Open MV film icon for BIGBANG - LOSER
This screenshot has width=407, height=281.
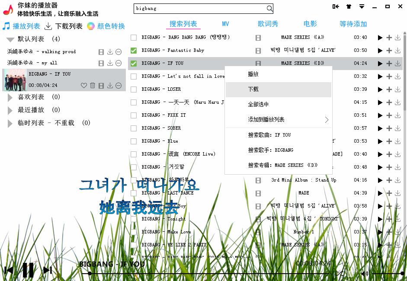(258, 89)
